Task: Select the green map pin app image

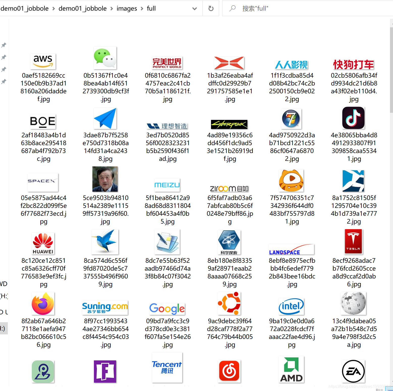Action: 43,372
